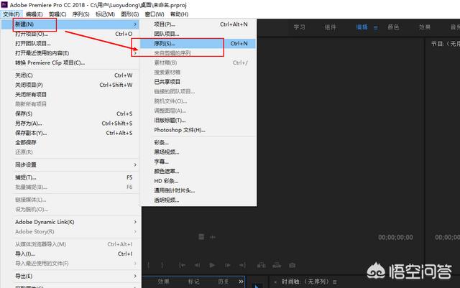Screen dimensions: 460x288
Task: Open the 序列(S) menu in menu bar
Action: click(81, 14)
